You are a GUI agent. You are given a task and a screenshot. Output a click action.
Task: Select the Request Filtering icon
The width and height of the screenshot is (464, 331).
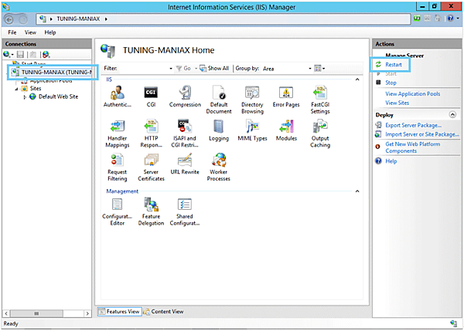click(x=118, y=164)
